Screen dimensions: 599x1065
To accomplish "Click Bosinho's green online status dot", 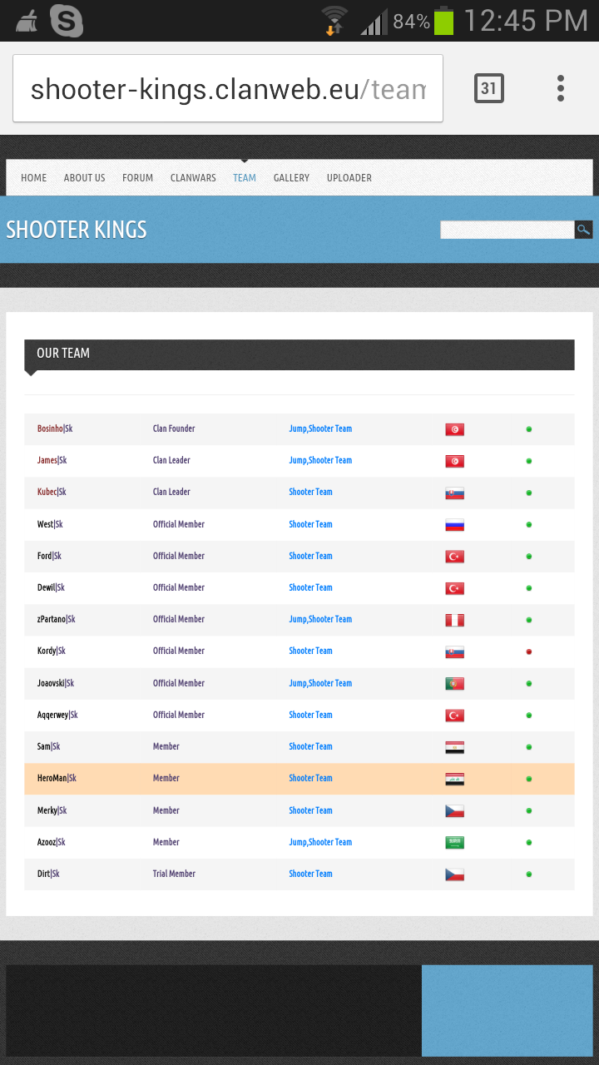I will [529, 429].
